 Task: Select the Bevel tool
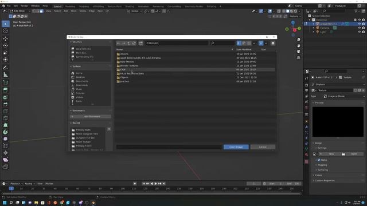click(5, 104)
